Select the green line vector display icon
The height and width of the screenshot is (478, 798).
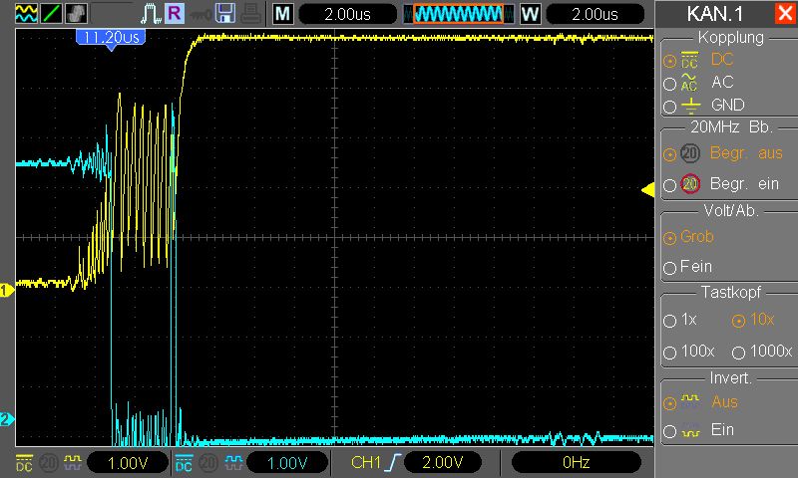click(51, 13)
